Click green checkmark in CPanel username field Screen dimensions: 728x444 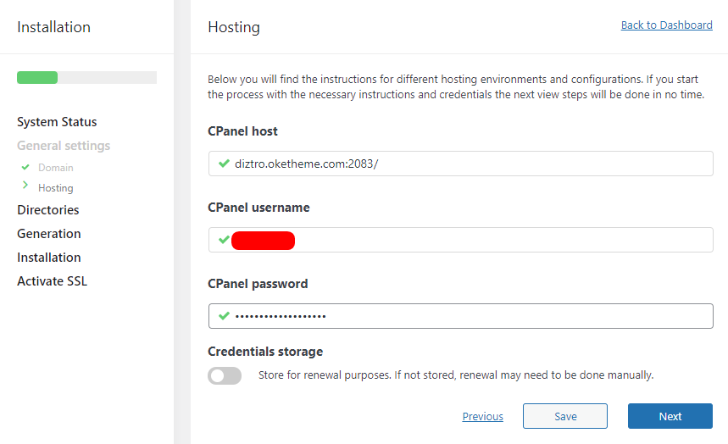(x=224, y=240)
